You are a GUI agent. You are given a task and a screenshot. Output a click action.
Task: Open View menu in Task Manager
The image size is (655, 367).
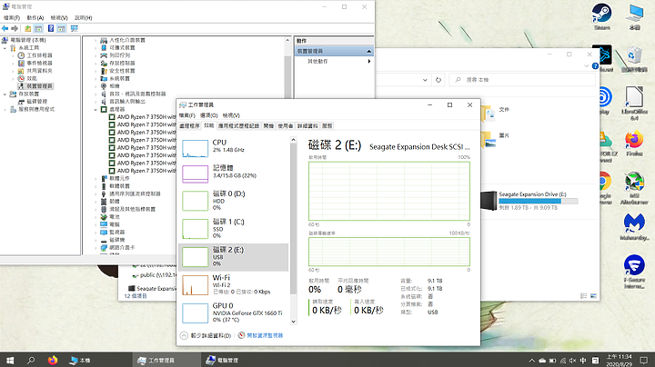point(231,115)
